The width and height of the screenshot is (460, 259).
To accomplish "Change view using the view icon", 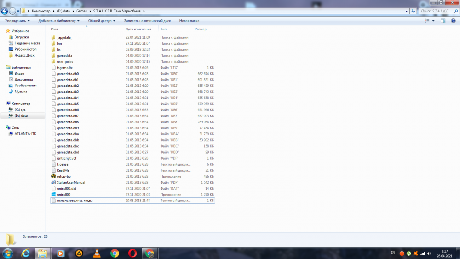I will point(427,21).
